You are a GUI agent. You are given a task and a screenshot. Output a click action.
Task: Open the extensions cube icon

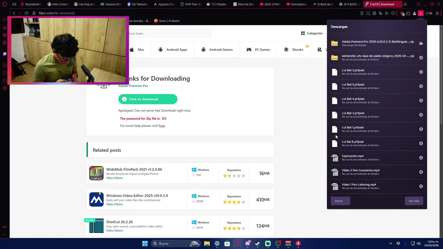pyautogui.click(x=408, y=13)
